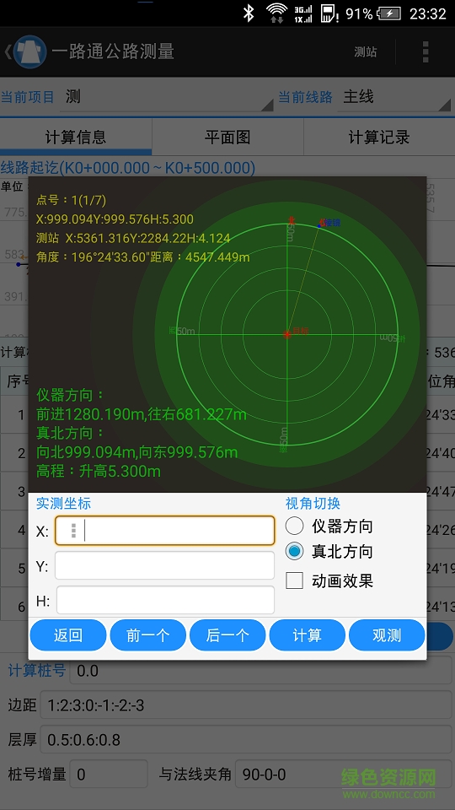Switch to the 平面图 tab
This screenshot has width=455, height=810.
[x=227, y=137]
